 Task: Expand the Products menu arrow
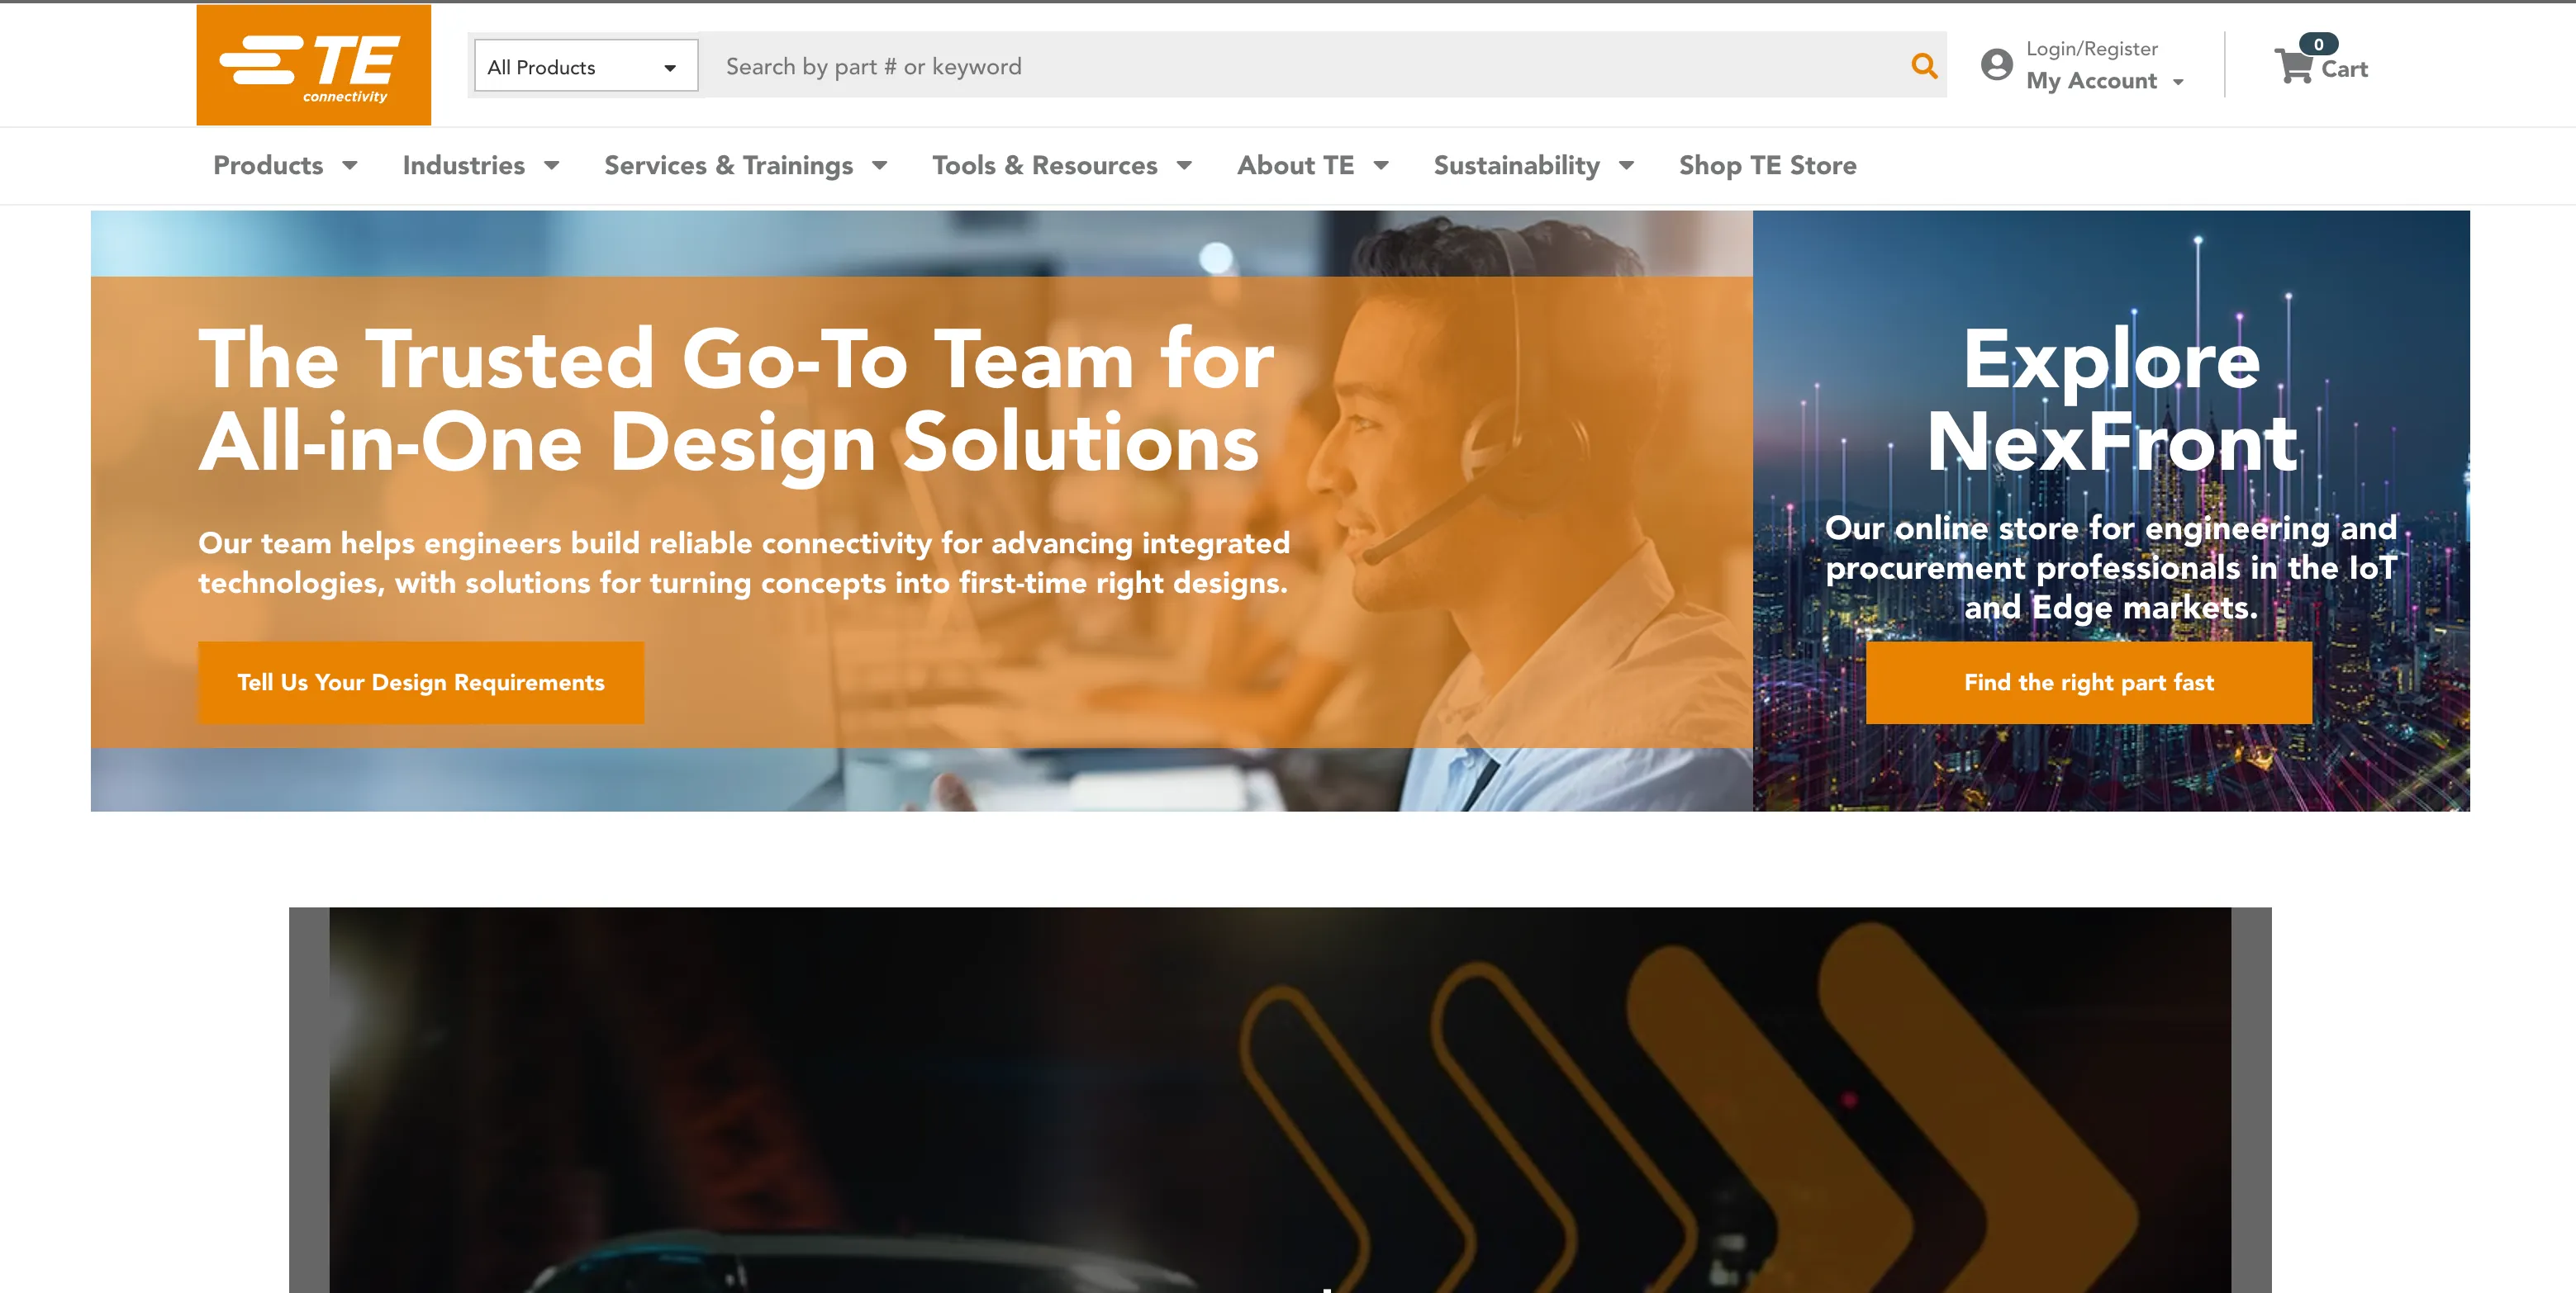350,166
